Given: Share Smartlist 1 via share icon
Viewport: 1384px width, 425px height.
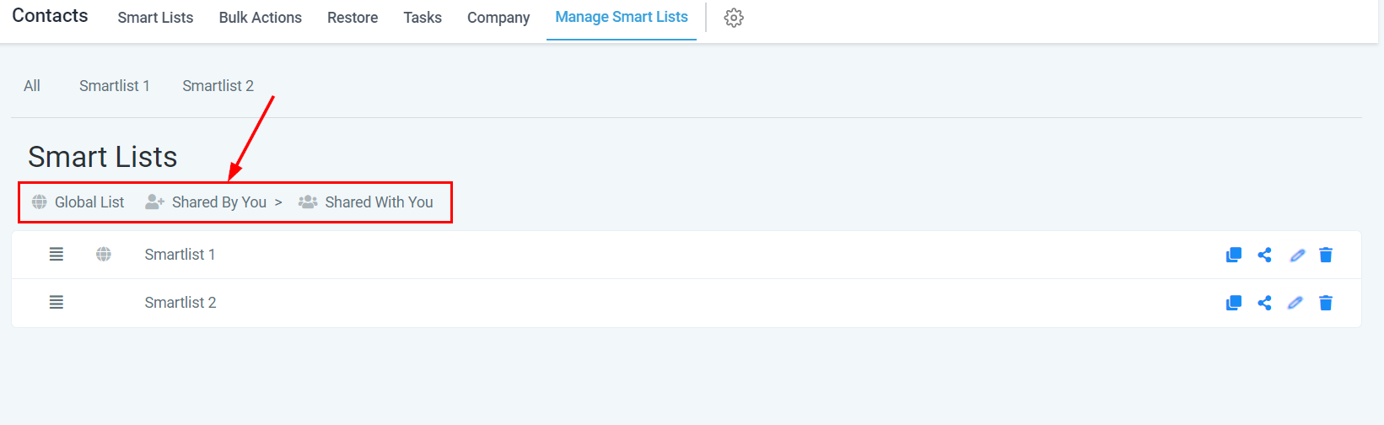Looking at the screenshot, I should pyautogui.click(x=1264, y=255).
